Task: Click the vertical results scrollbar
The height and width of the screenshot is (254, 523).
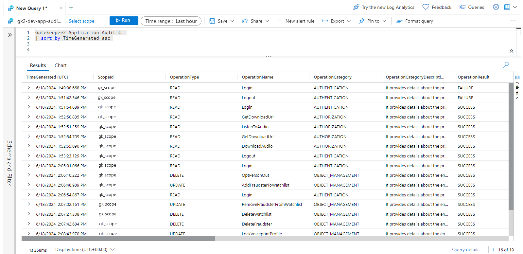Action: (x=511, y=146)
